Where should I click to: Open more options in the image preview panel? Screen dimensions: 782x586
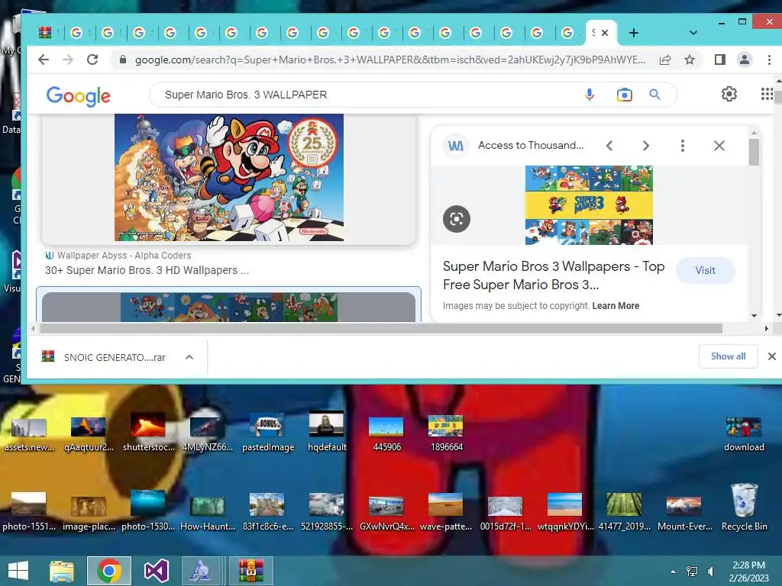point(682,146)
